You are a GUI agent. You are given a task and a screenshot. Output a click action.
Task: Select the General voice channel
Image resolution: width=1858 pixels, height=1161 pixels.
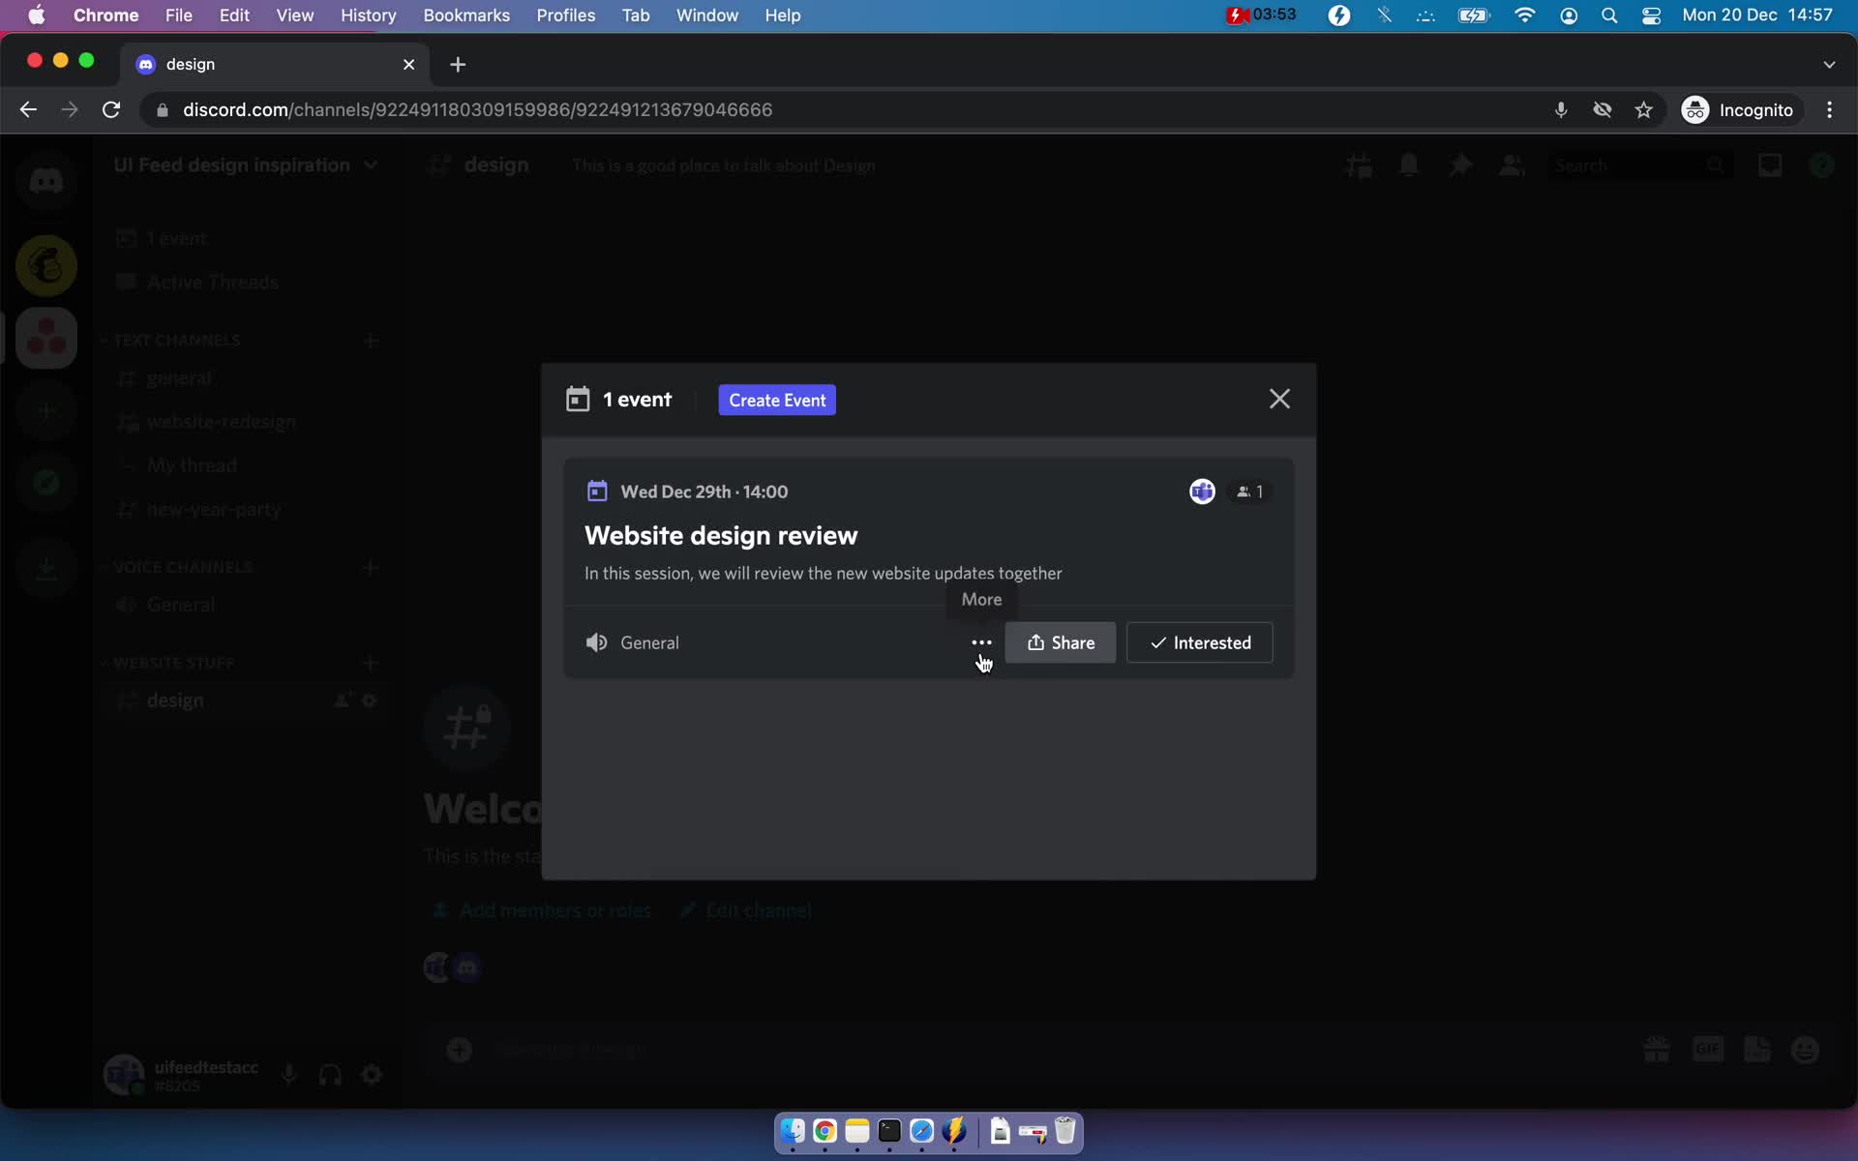tap(181, 604)
